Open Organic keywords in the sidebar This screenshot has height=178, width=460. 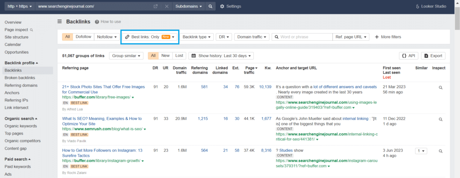pos(21,126)
